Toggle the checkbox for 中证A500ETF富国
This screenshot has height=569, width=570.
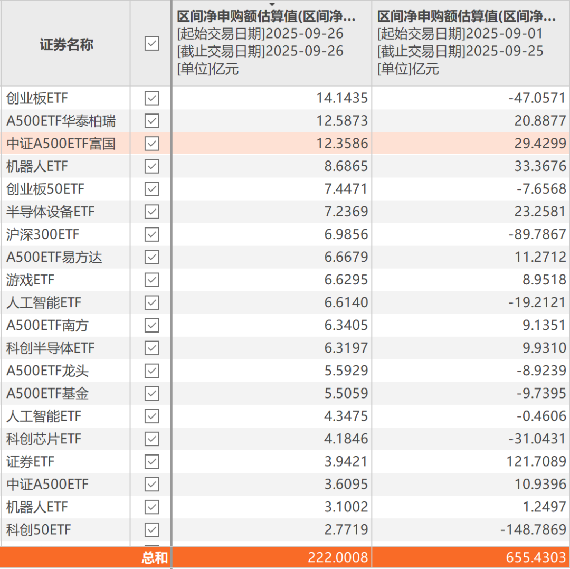pyautogui.click(x=151, y=144)
